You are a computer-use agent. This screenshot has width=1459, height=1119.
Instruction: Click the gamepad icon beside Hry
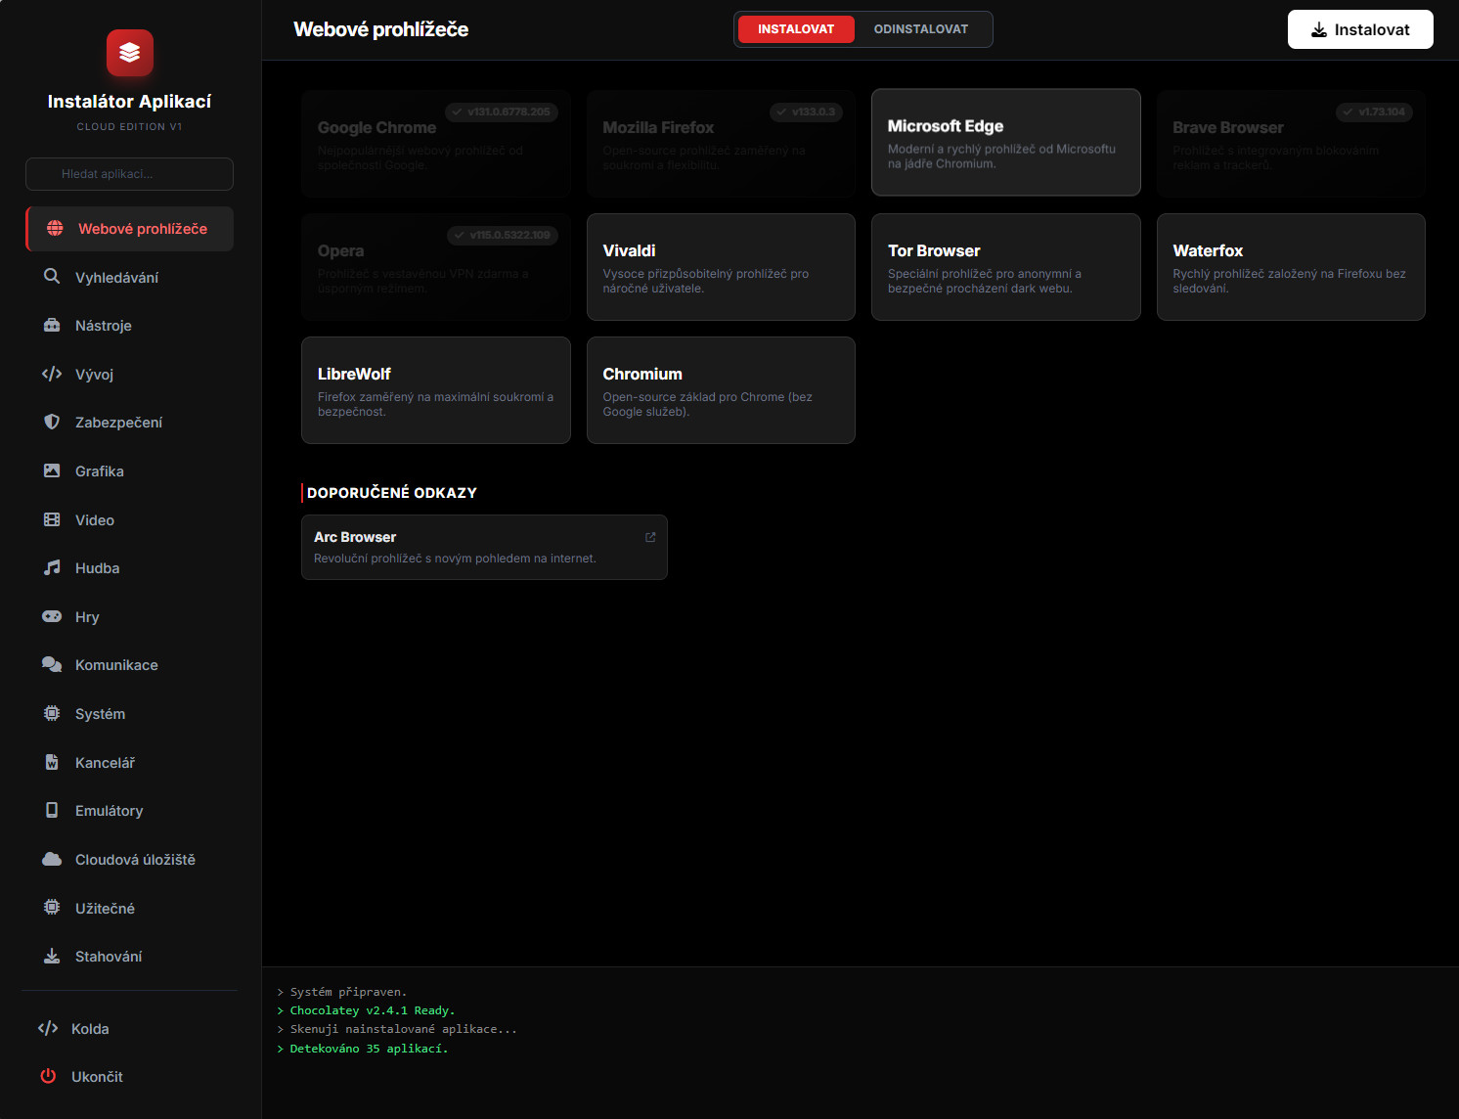52,616
